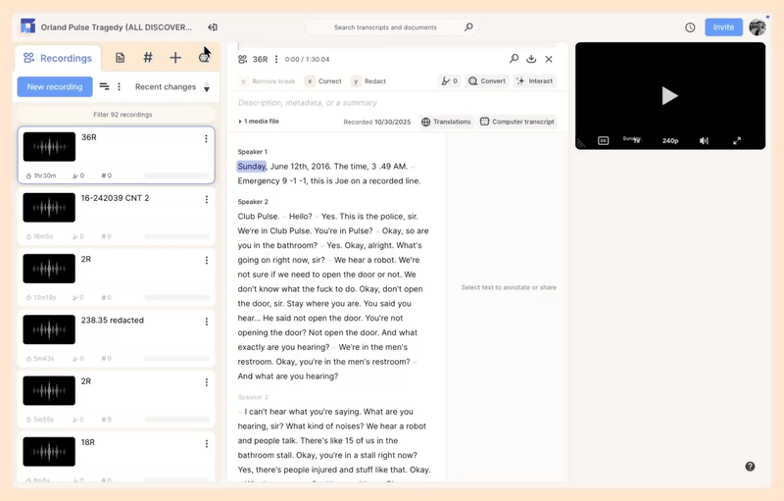Open the 18R recording title

[x=88, y=442]
